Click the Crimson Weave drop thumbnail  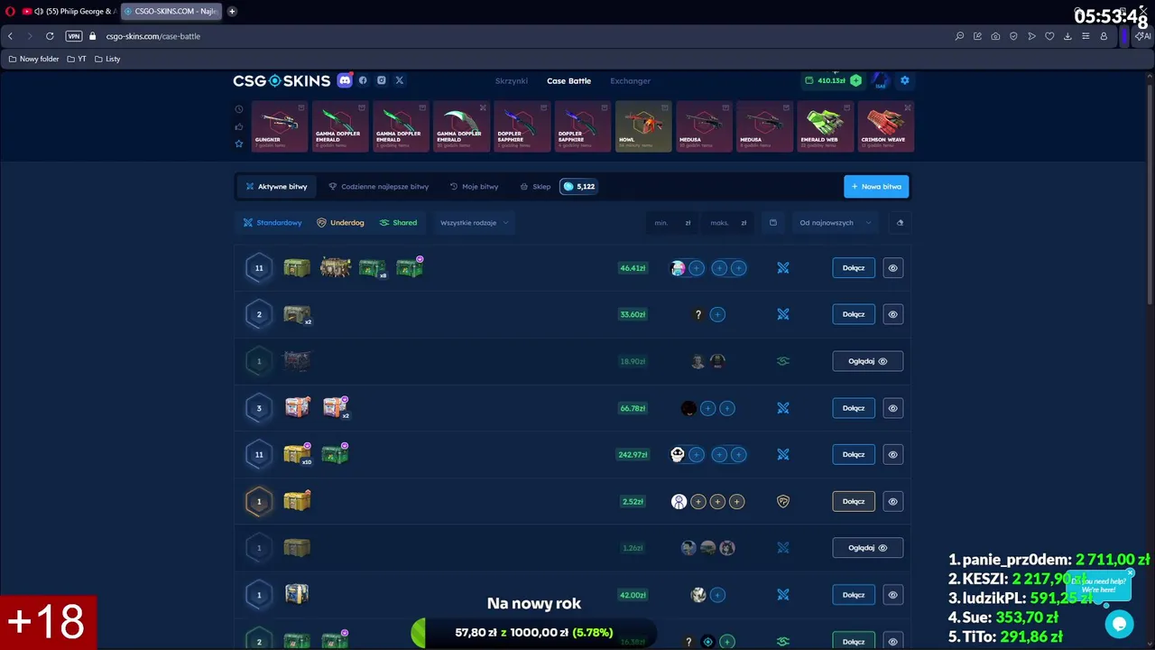pyautogui.click(x=884, y=126)
